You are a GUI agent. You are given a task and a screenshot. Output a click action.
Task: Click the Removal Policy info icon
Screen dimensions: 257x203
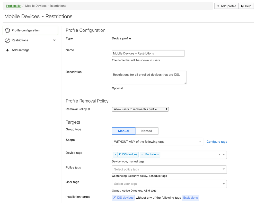89,109
